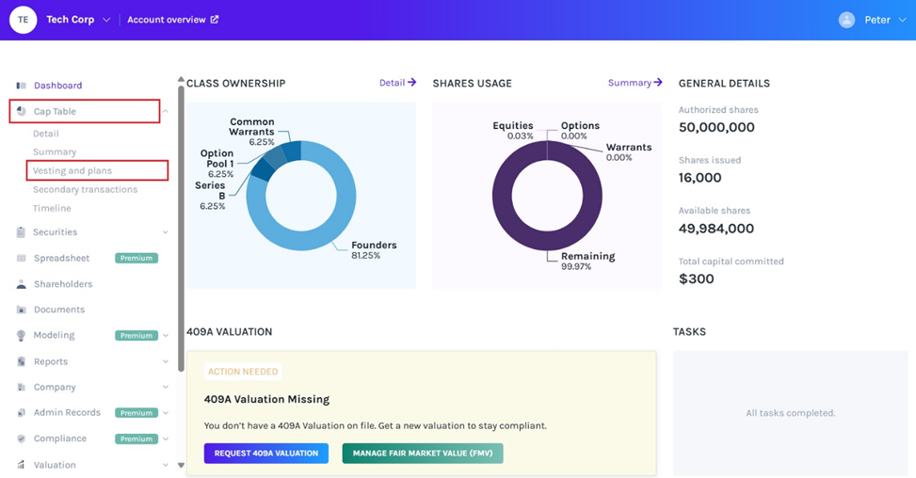This screenshot has width=916, height=478.
Task: Open the user menu chevron next to Peter
Action: [903, 20]
